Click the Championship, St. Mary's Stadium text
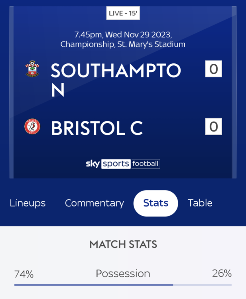 click(x=123, y=44)
